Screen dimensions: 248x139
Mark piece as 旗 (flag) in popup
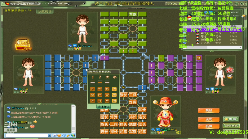[x=114, y=101]
